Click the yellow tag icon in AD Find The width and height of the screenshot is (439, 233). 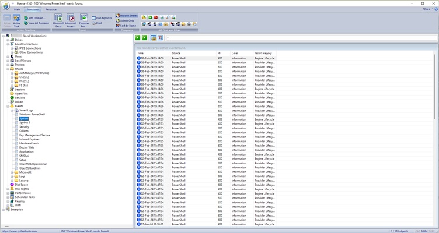point(144,17)
